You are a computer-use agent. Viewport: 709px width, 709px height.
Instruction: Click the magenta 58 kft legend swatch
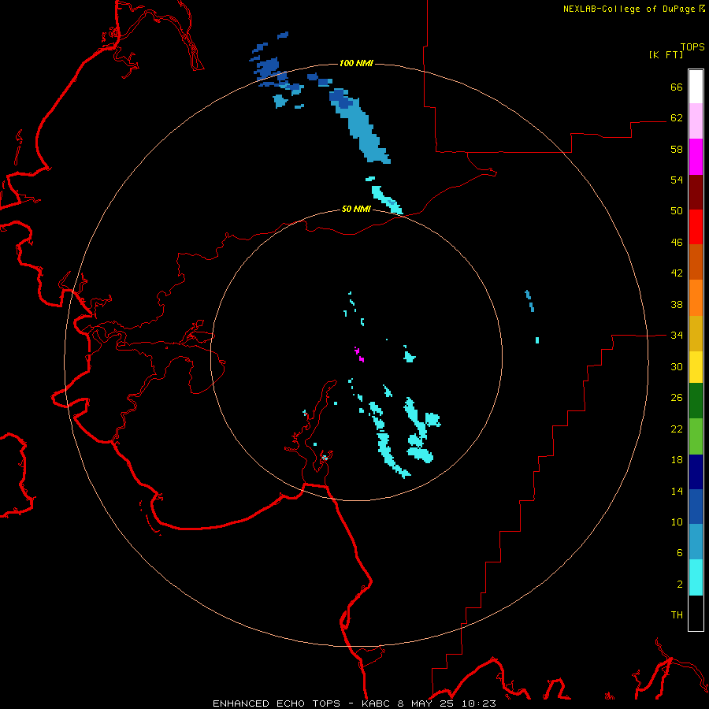point(696,157)
